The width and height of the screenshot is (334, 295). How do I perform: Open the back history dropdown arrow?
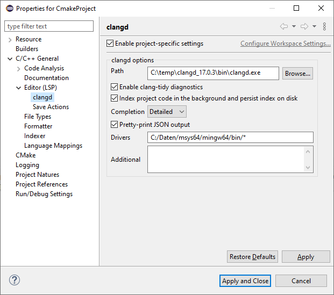(294, 26)
